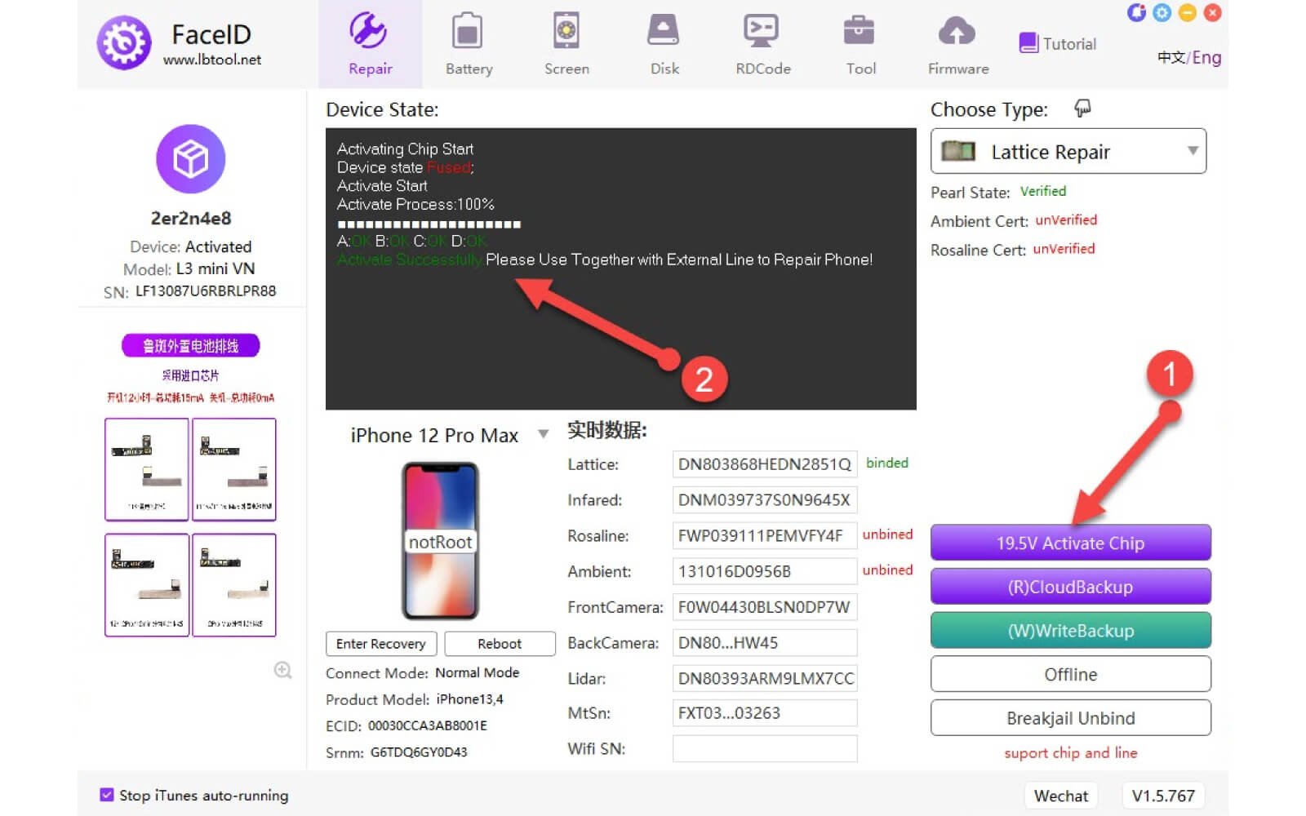The image size is (1306, 816).
Task: Click the BackCamera serial field
Action: click(x=765, y=643)
